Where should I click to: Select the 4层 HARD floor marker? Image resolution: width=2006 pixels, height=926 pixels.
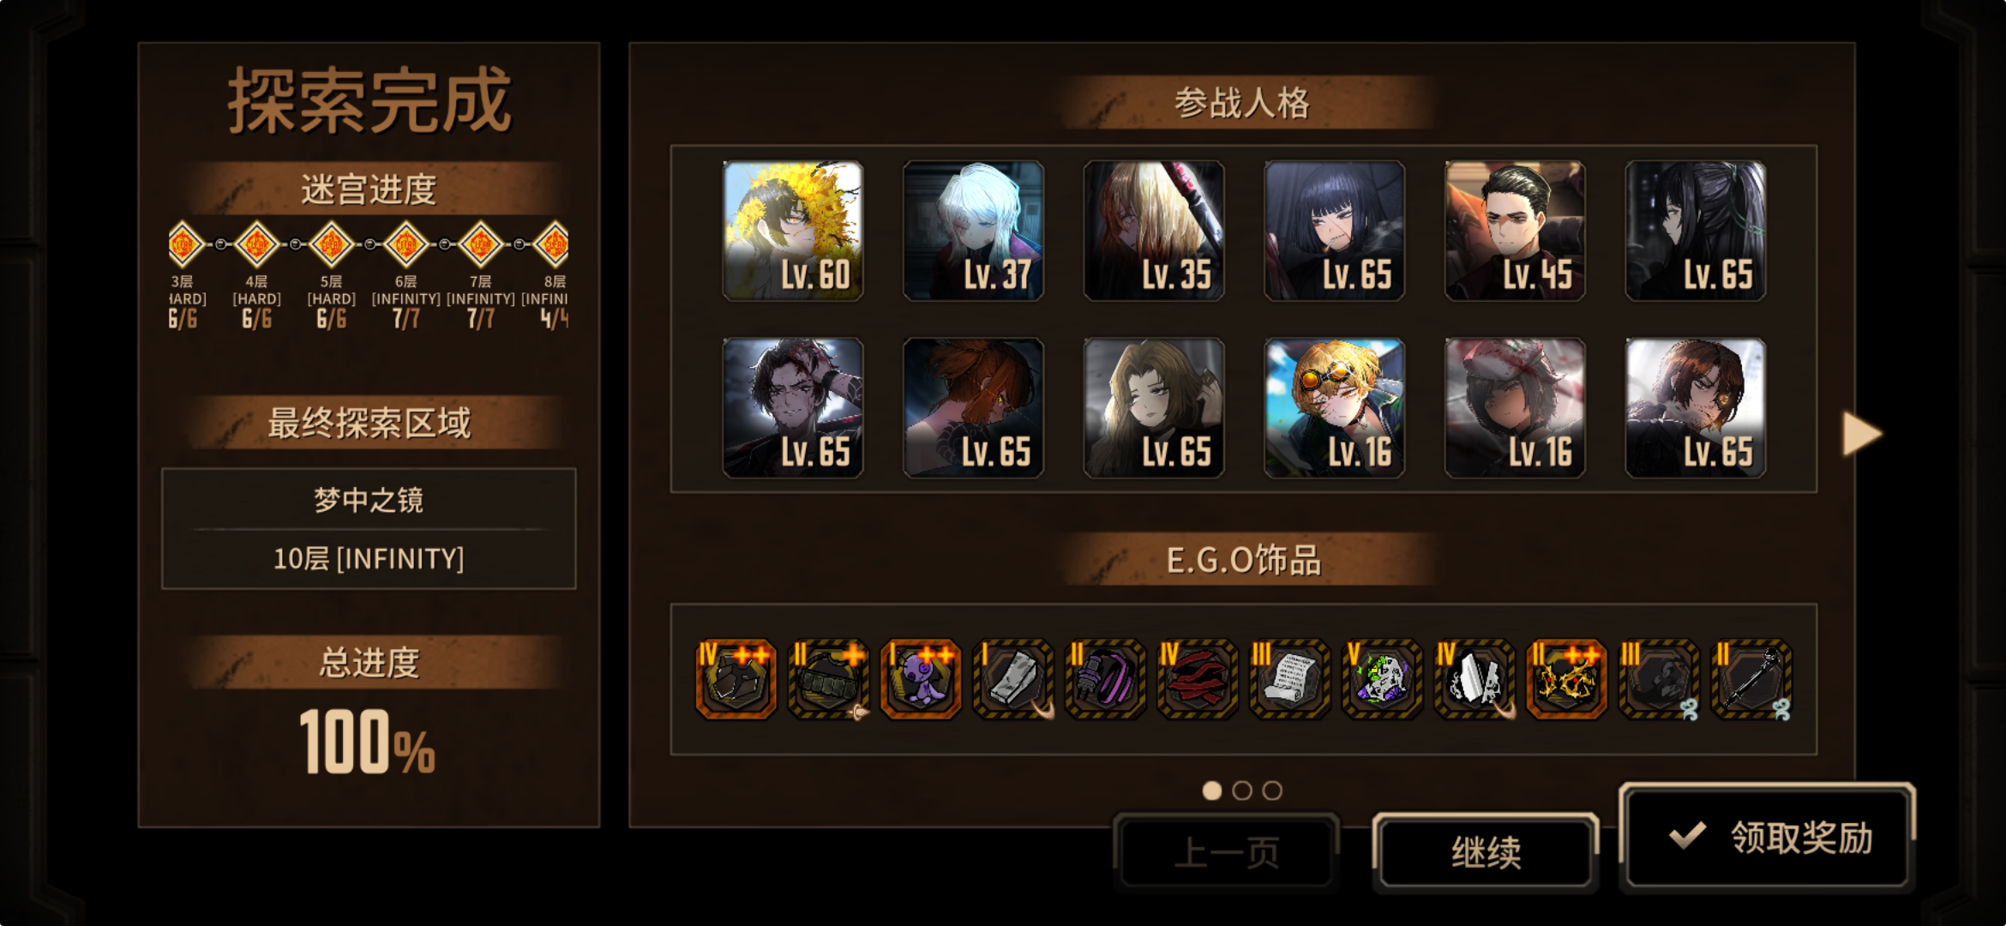[x=256, y=245]
